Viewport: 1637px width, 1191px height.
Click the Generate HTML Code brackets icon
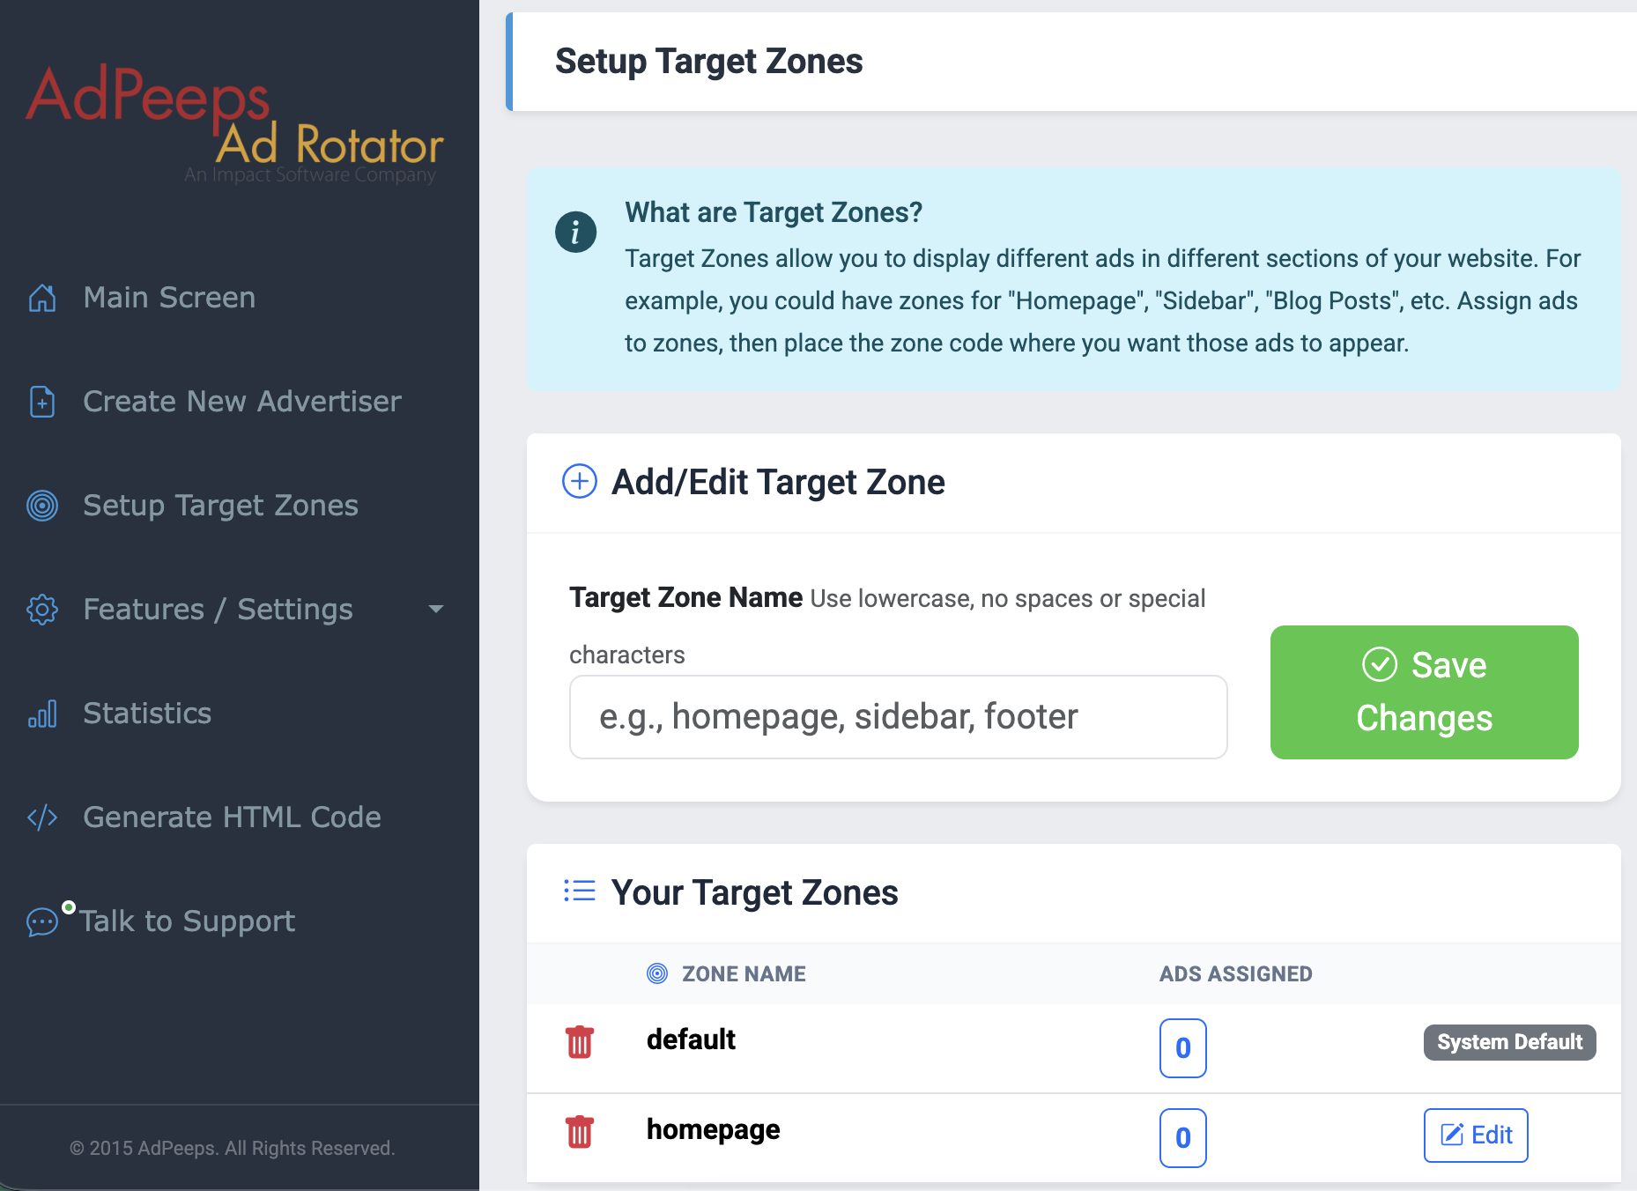pos(42,817)
